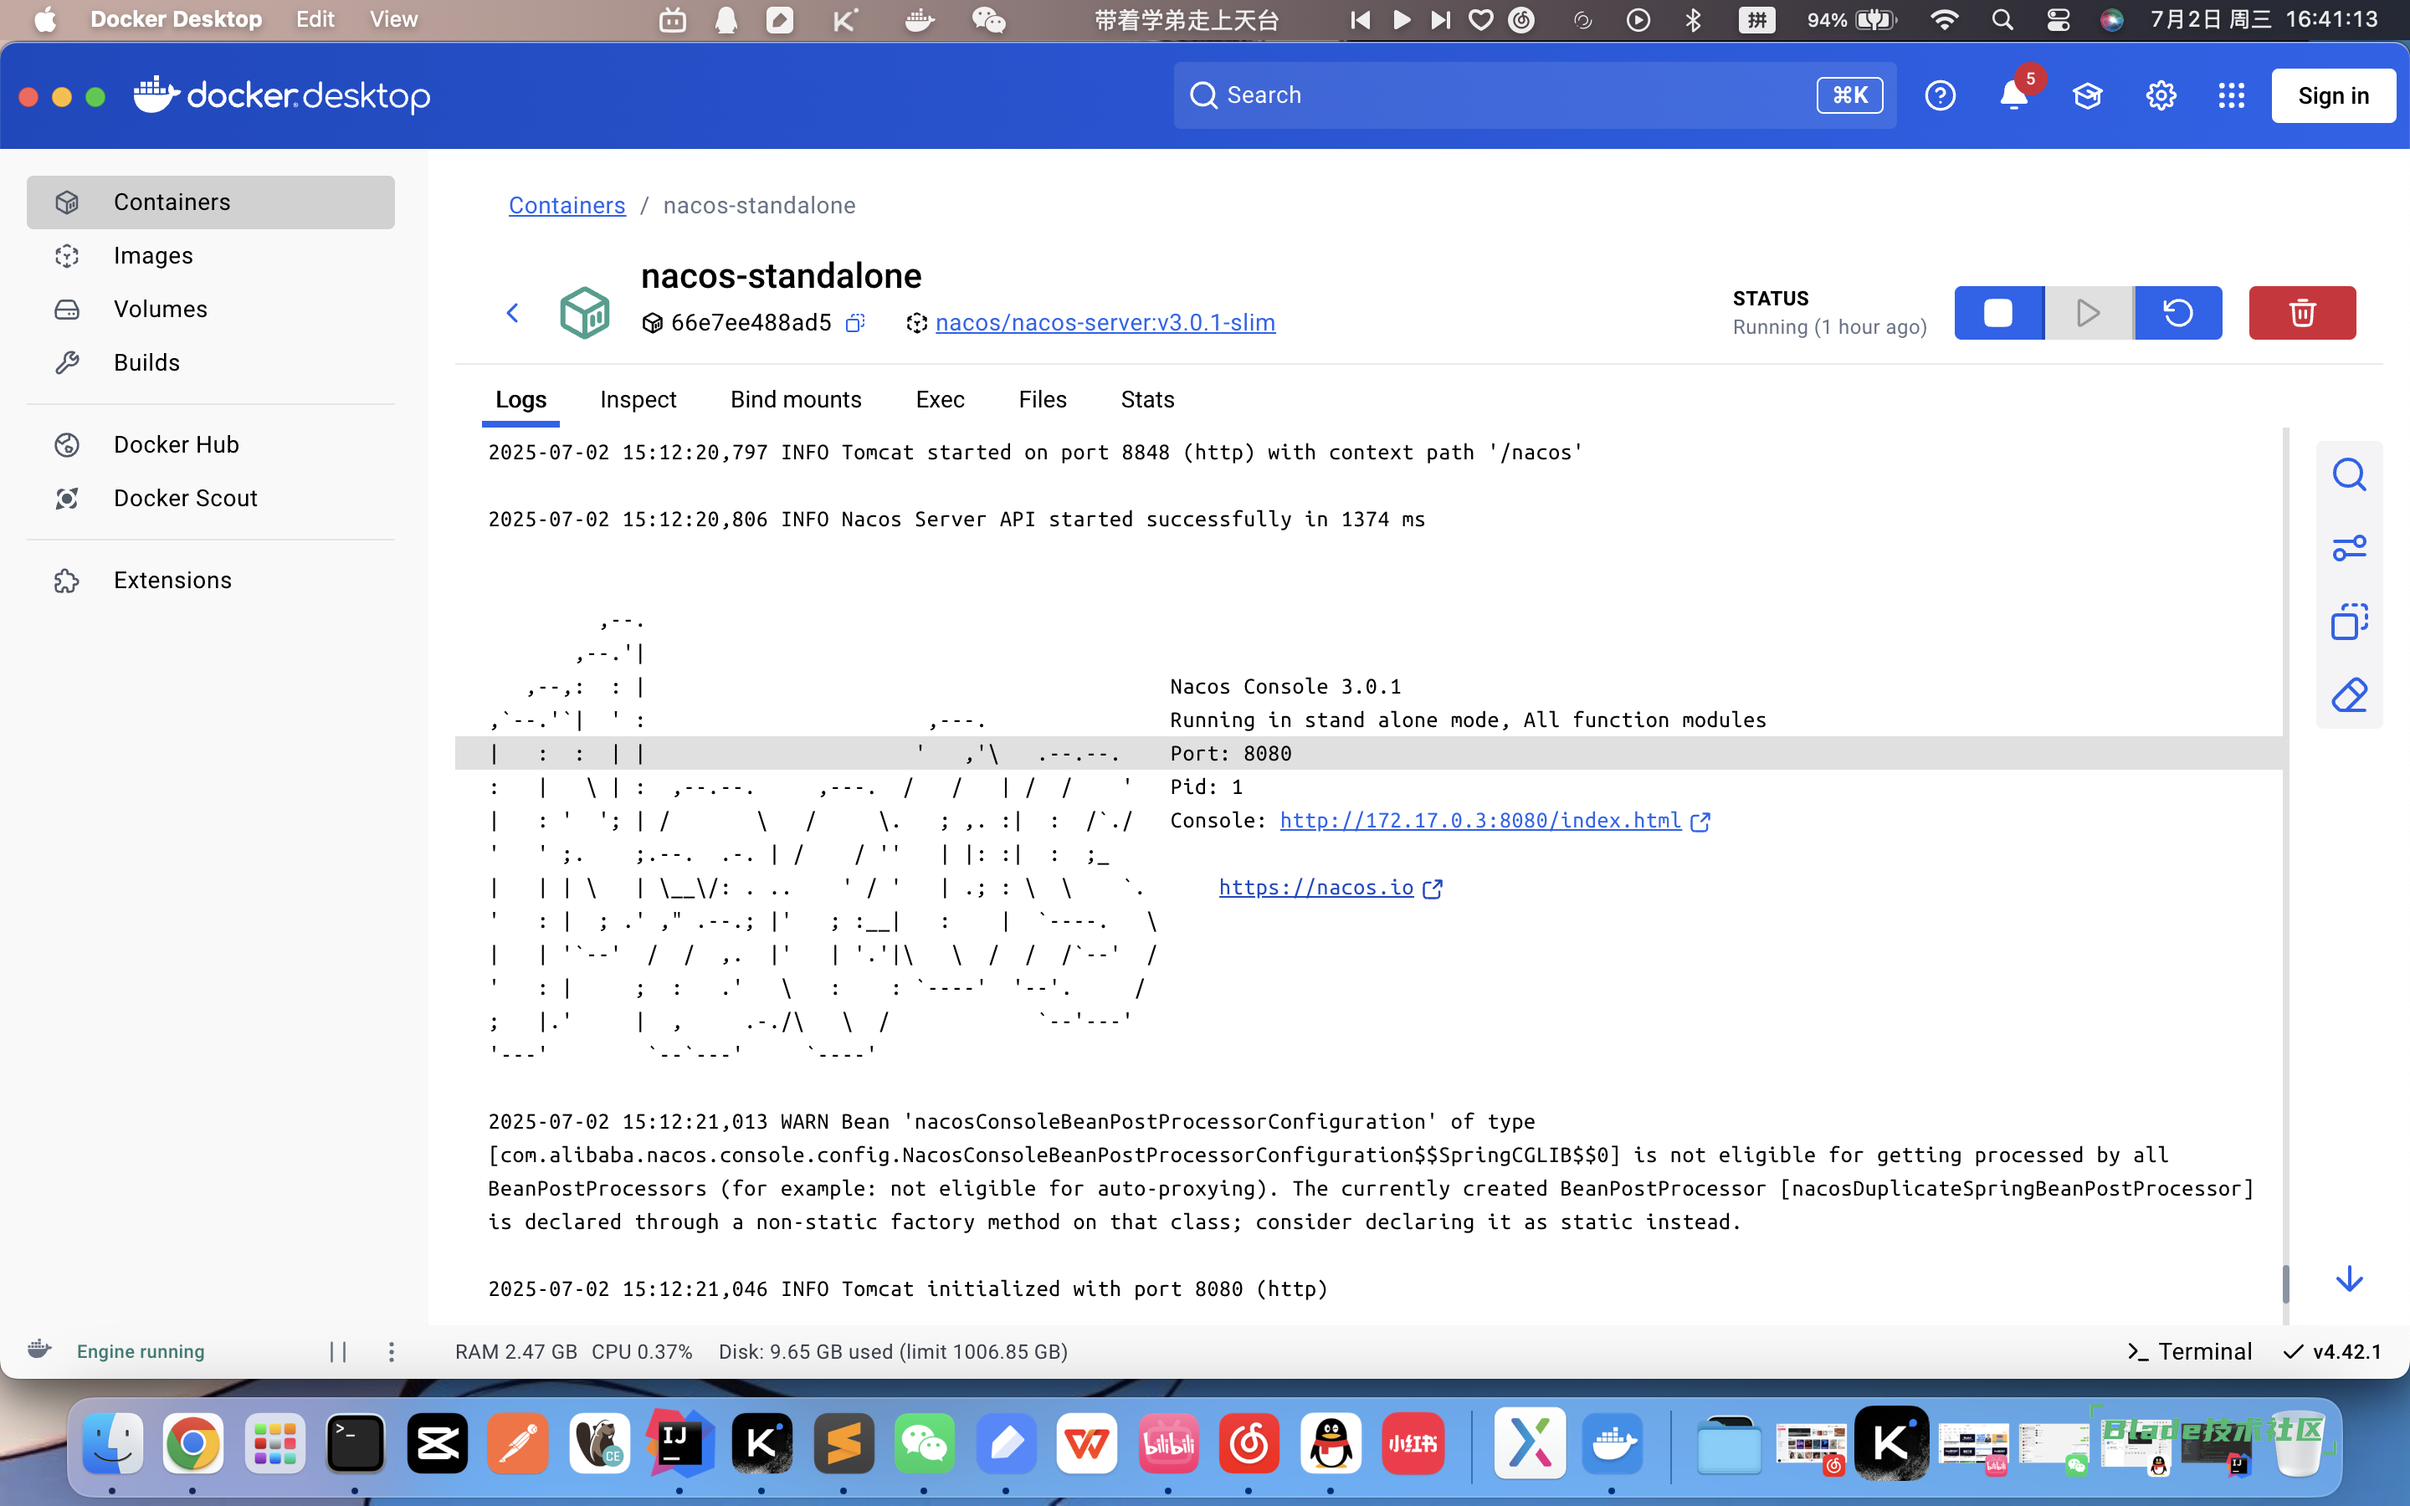
Task: Click the Engine running status text
Action: [141, 1351]
